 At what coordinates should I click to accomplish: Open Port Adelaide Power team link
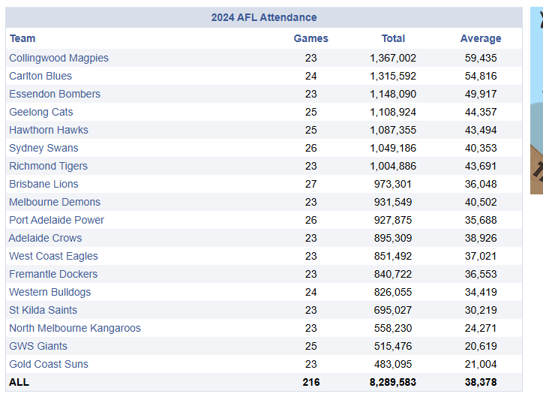(57, 220)
